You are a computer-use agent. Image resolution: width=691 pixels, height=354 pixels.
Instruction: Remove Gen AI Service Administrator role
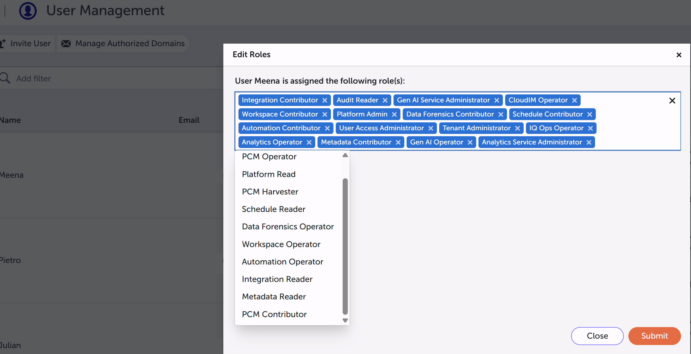click(496, 100)
